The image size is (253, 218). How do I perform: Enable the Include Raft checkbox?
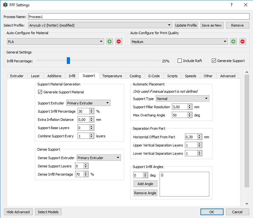pyautogui.click(x=180, y=61)
